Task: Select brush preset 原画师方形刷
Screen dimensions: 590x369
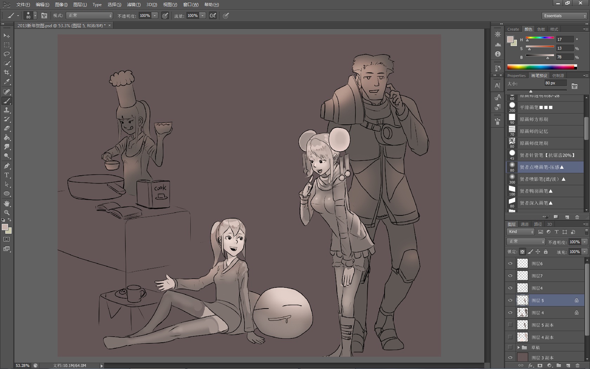Action: click(545, 119)
